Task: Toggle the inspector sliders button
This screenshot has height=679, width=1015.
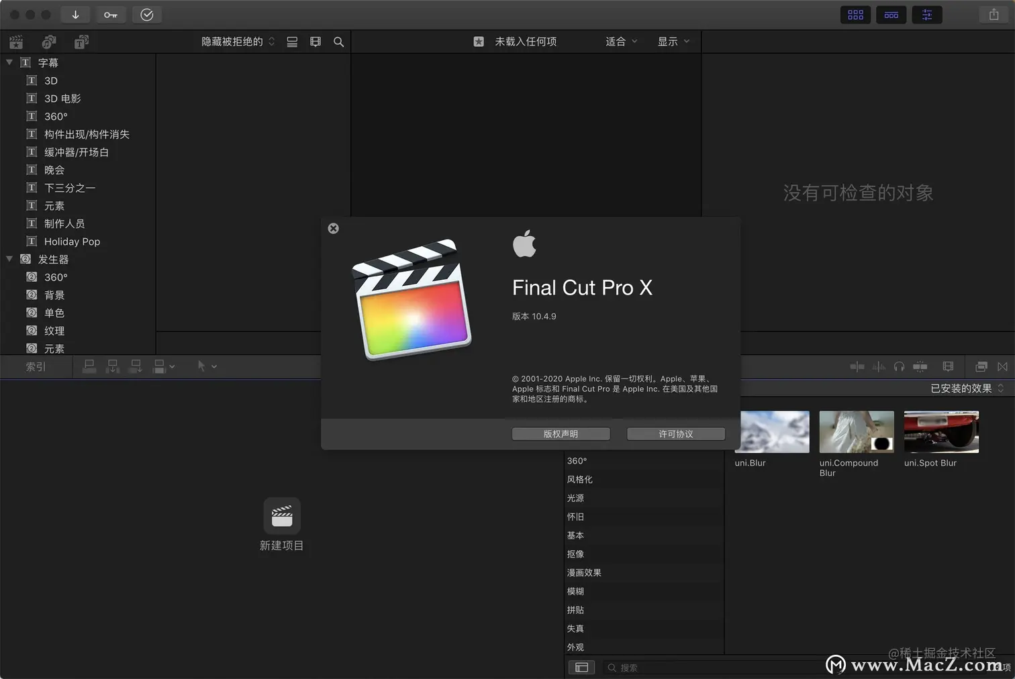Action: point(927,15)
